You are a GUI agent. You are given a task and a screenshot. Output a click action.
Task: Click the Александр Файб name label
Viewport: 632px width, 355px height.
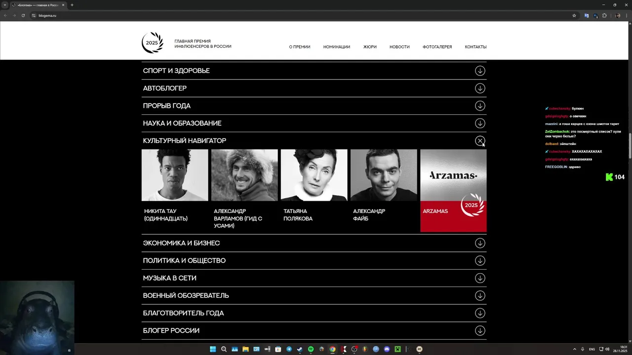[x=369, y=215]
